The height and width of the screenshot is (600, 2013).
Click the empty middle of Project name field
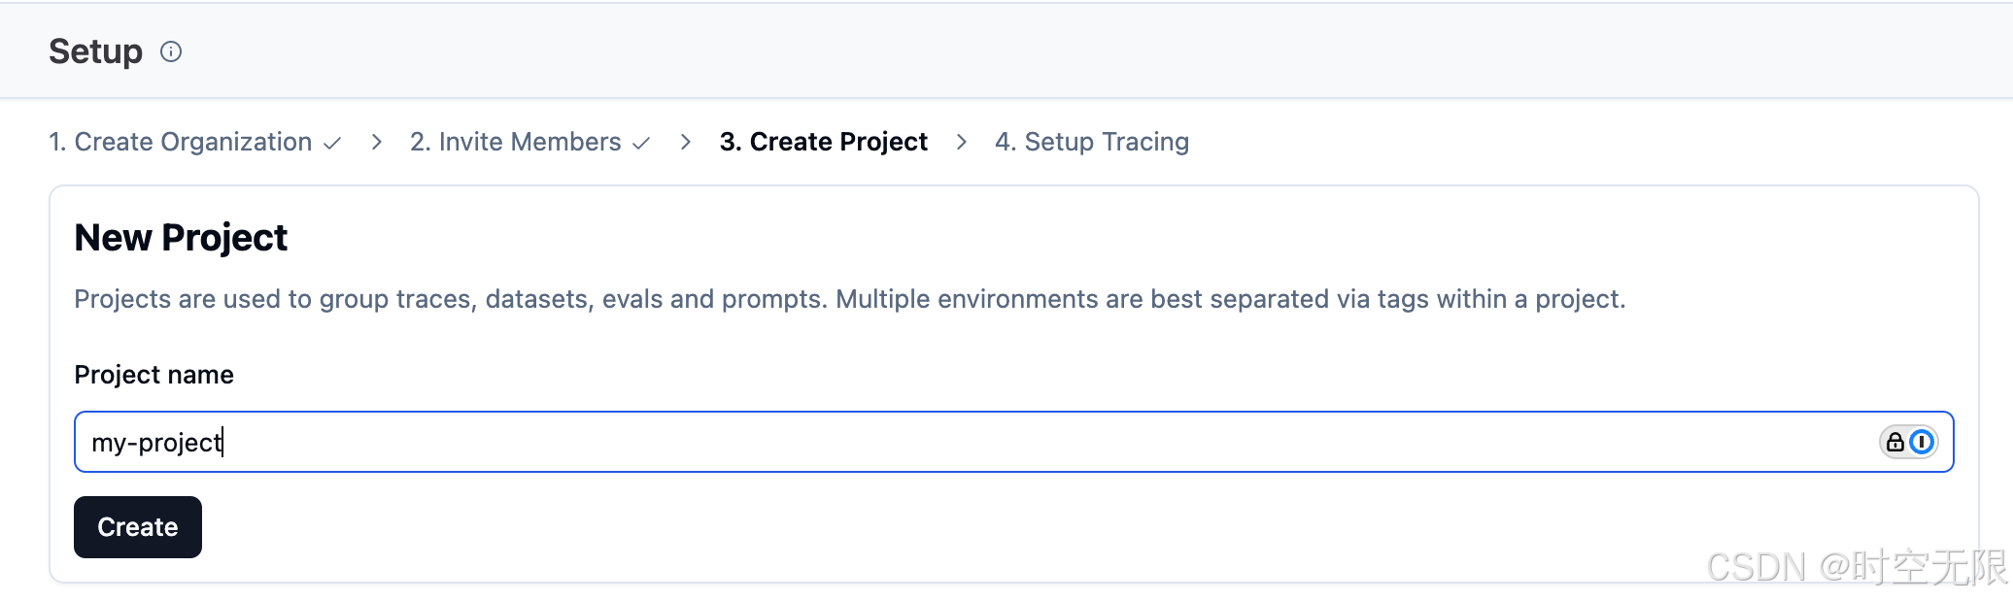[1014, 442]
